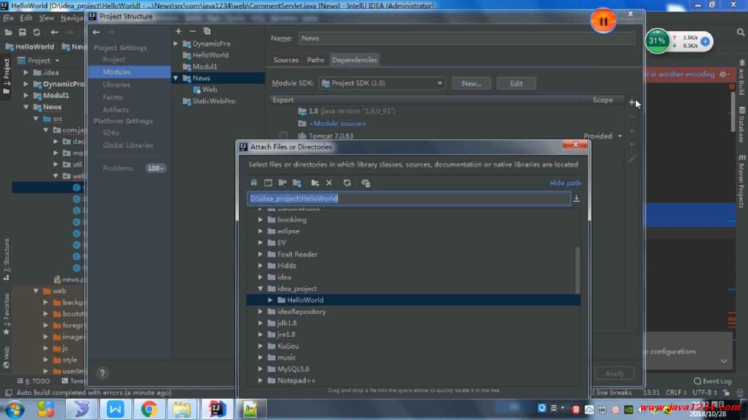Select the Global Libraries setting
This screenshot has width=748, height=420.
(x=128, y=145)
